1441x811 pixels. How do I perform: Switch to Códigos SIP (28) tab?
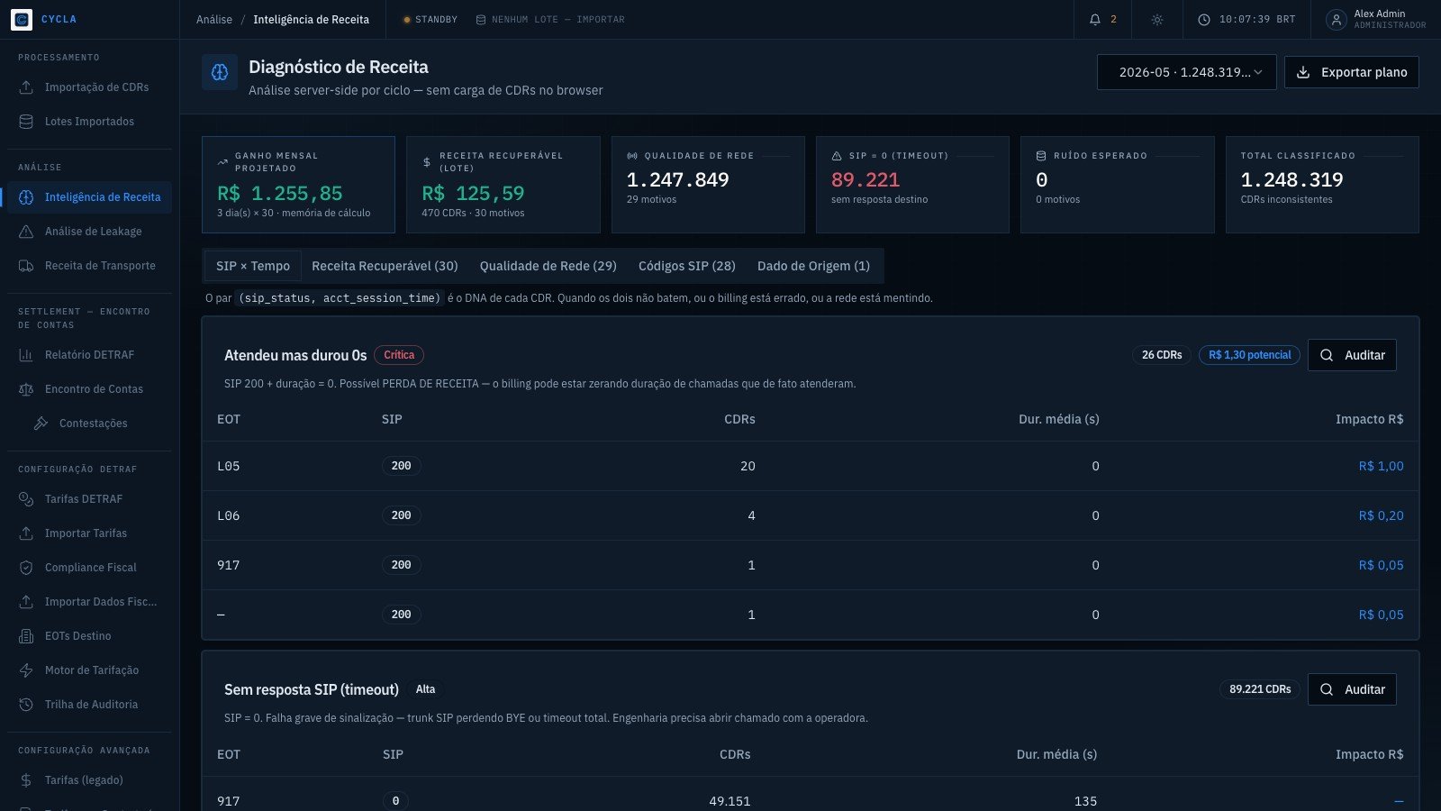point(687,266)
